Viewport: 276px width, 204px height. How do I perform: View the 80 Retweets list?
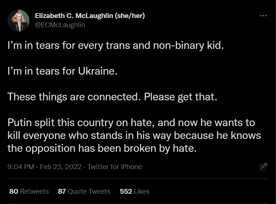(x=29, y=191)
